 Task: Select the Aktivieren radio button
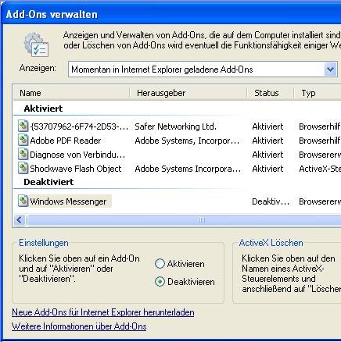pos(160,263)
